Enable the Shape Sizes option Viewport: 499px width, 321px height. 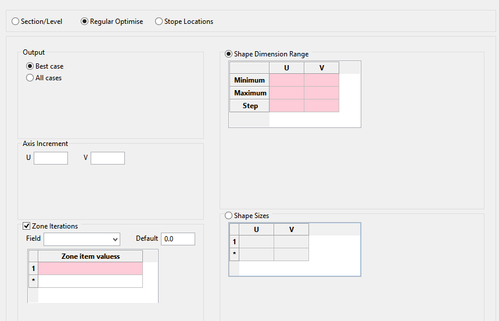(x=229, y=216)
